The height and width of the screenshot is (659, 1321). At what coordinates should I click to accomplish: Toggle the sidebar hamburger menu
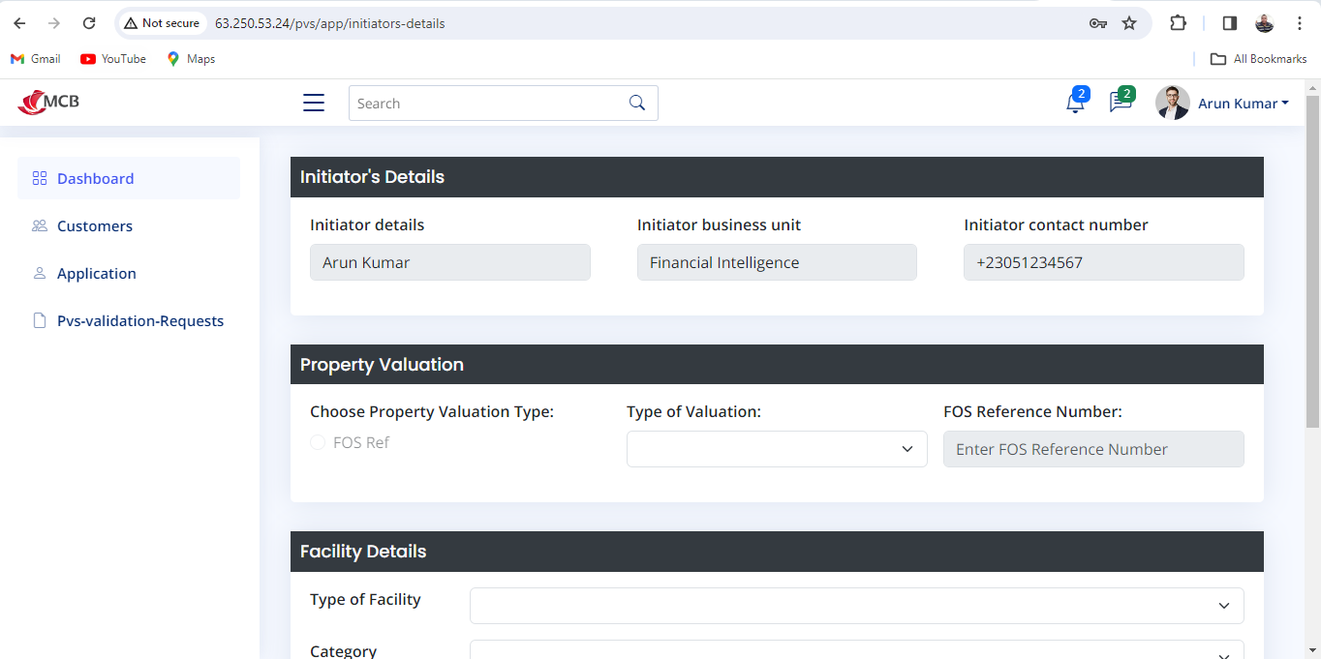[314, 103]
